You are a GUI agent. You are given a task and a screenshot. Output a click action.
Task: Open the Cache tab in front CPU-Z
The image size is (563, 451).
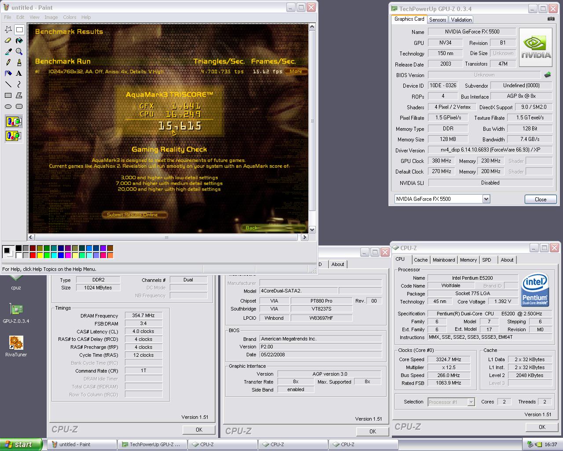pyautogui.click(x=421, y=260)
